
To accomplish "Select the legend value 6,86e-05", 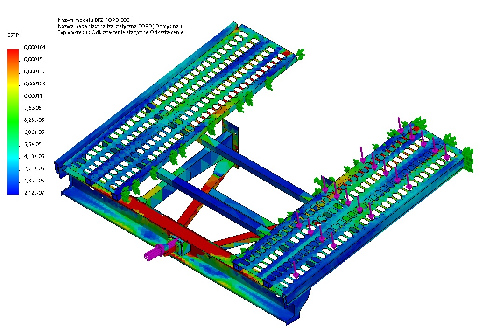I will [x=34, y=132].
